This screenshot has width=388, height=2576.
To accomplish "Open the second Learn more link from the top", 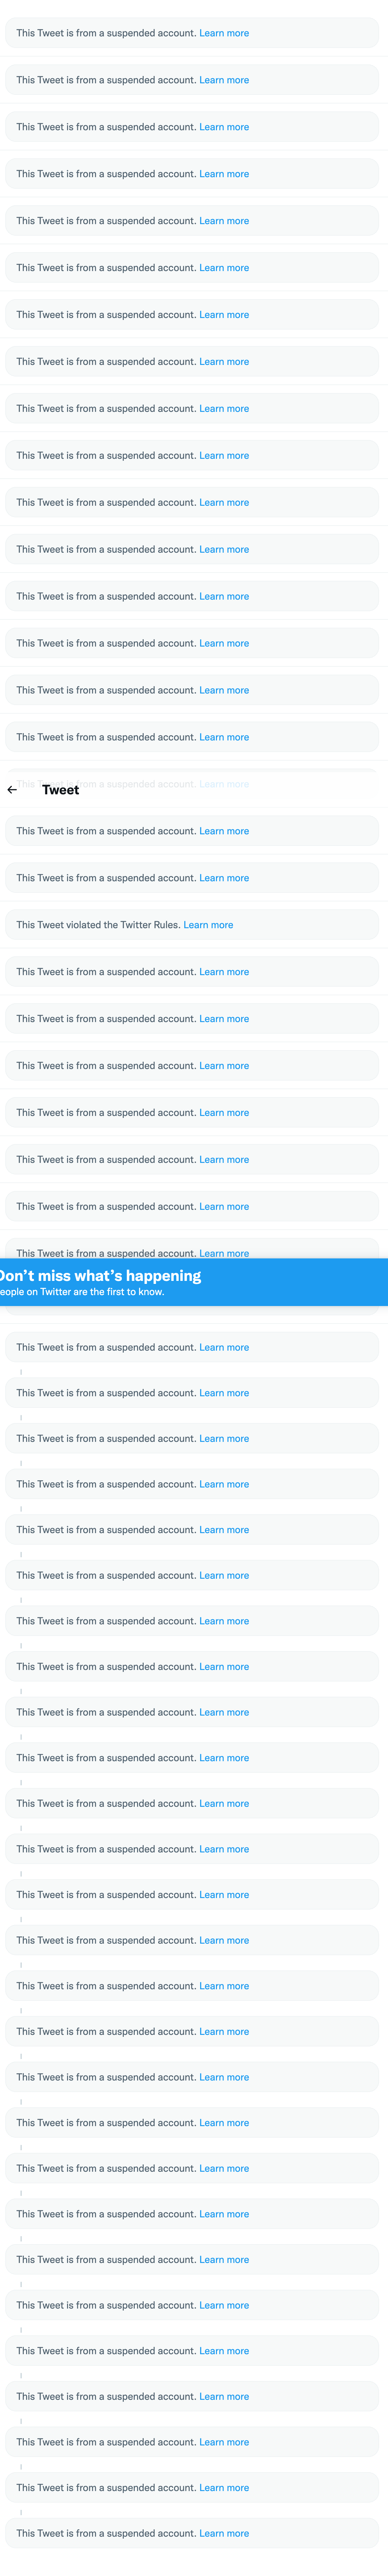I will [x=224, y=80].
